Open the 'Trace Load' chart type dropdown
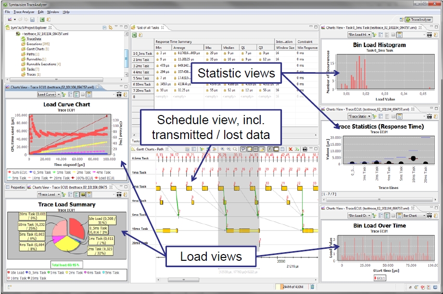The width and height of the screenshot is (443, 294). 49,194
